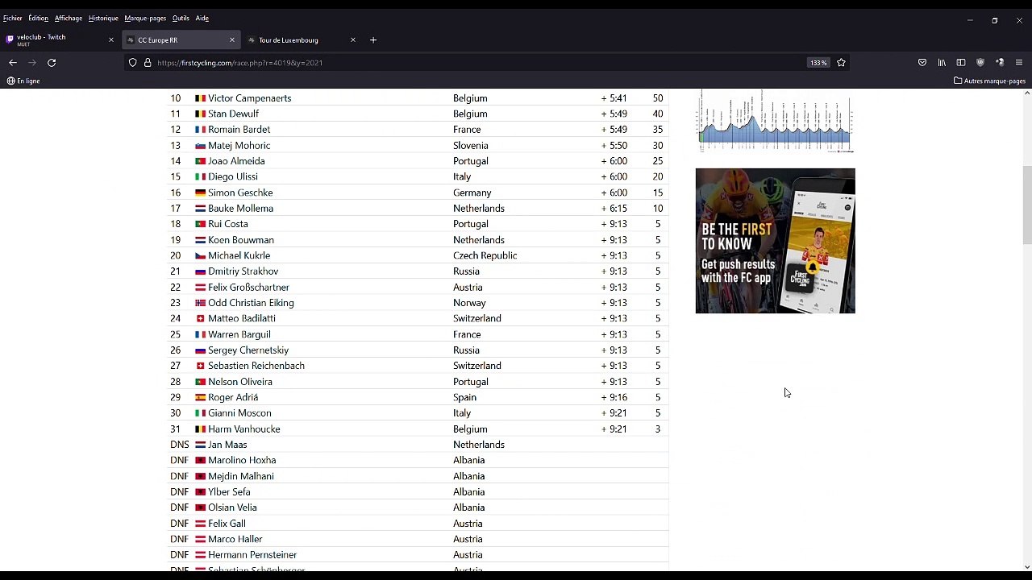Viewport: 1032px width, 580px height.
Task: Save page to Pocket
Action: pos(922,62)
